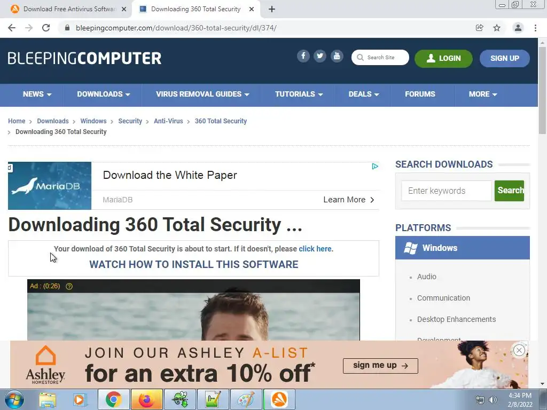547x410 pixels.
Task: Click the BleepingComputer site logo
Action: [84, 58]
